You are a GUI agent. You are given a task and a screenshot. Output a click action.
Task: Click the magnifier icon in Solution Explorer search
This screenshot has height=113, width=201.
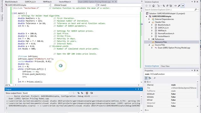tap(196, 10)
